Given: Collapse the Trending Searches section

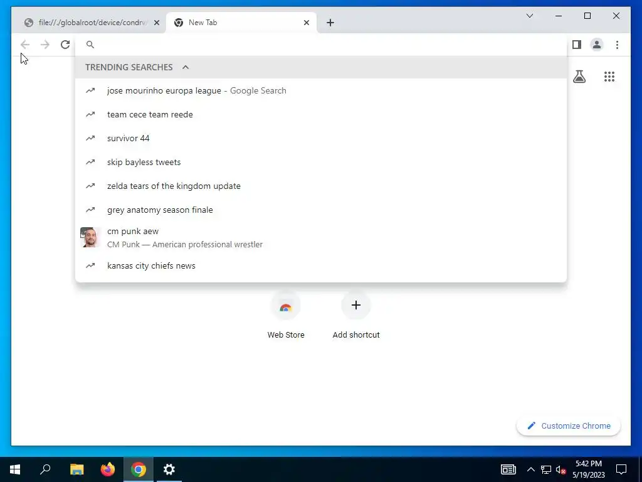Looking at the screenshot, I should [186, 67].
